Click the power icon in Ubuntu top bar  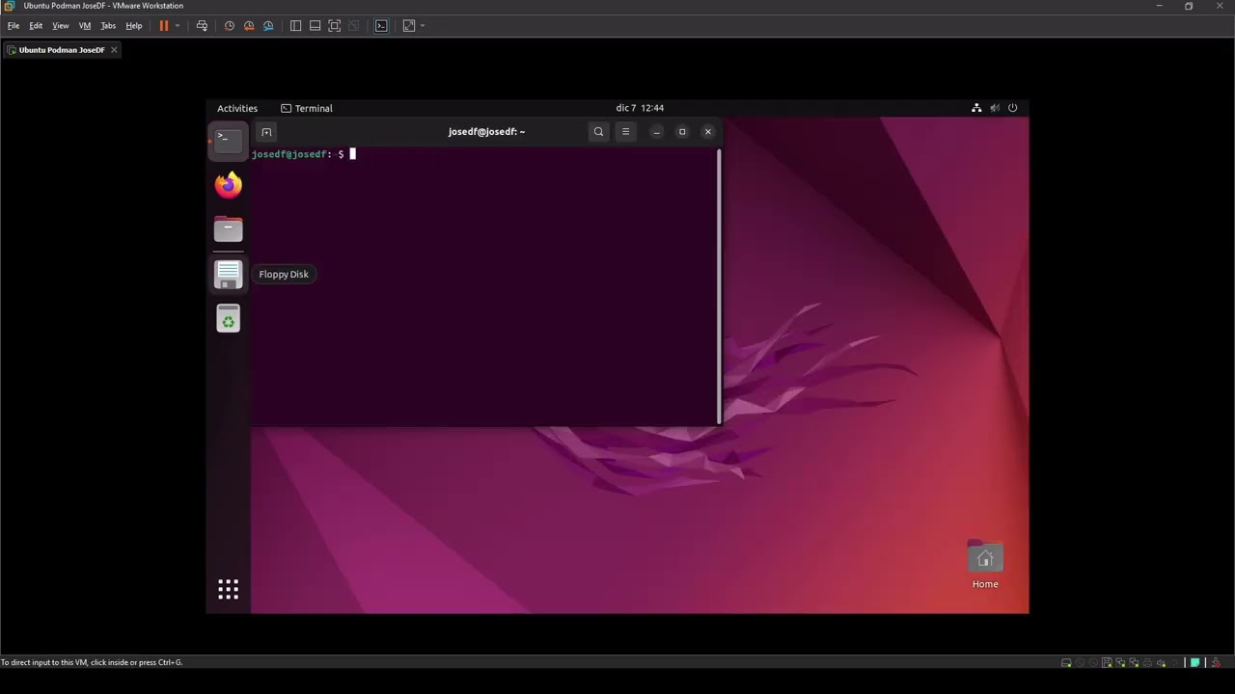point(1013,108)
